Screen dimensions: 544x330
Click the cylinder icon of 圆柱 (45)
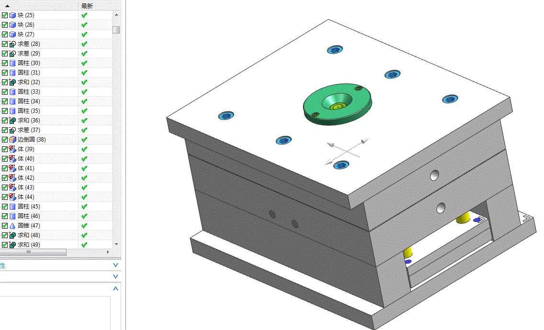click(x=12, y=207)
